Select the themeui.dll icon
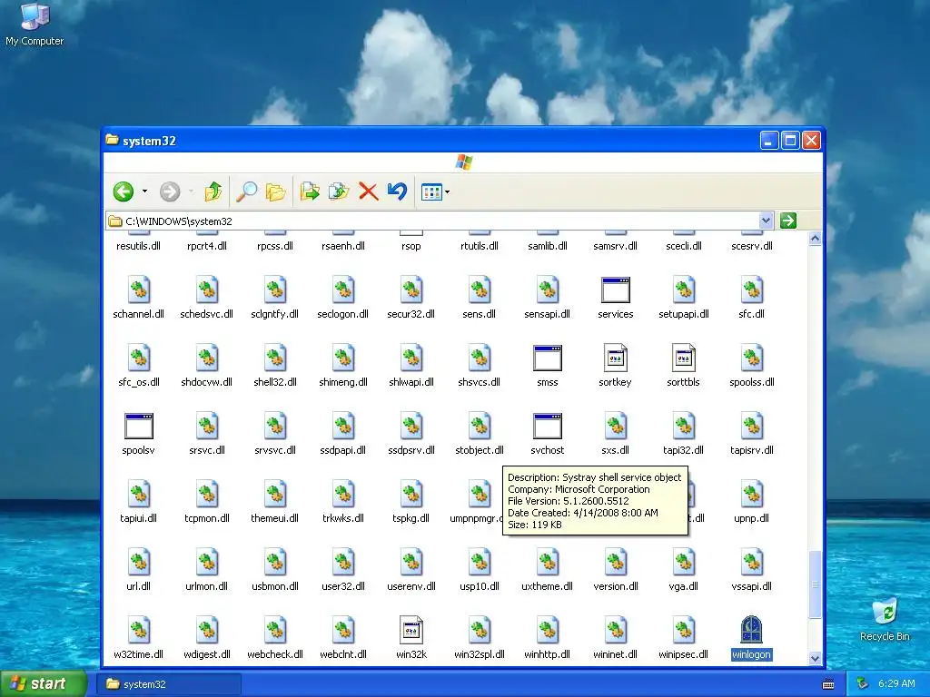The image size is (930, 697). [274, 494]
